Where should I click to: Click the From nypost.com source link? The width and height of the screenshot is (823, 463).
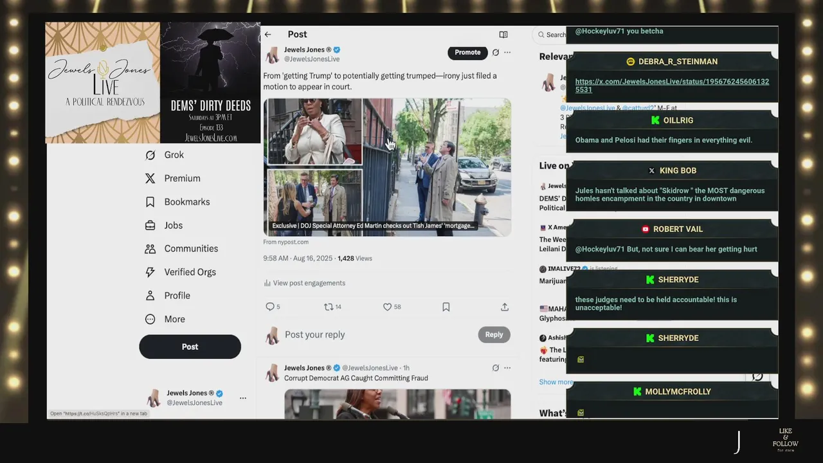(x=285, y=242)
